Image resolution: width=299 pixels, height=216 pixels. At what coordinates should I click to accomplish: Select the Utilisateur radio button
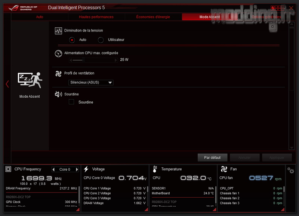pos(101,40)
